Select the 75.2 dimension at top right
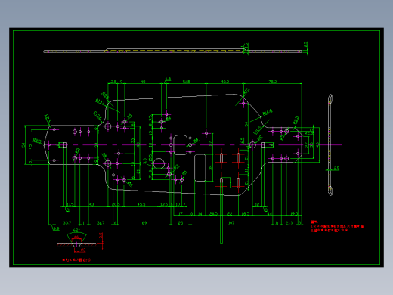The width and height of the screenshot is (393, 295). [273, 82]
